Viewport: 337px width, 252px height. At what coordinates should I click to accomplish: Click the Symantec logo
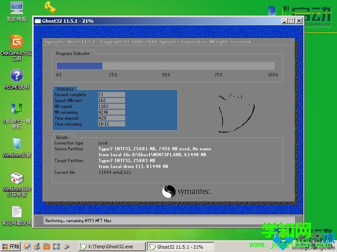pos(187,192)
